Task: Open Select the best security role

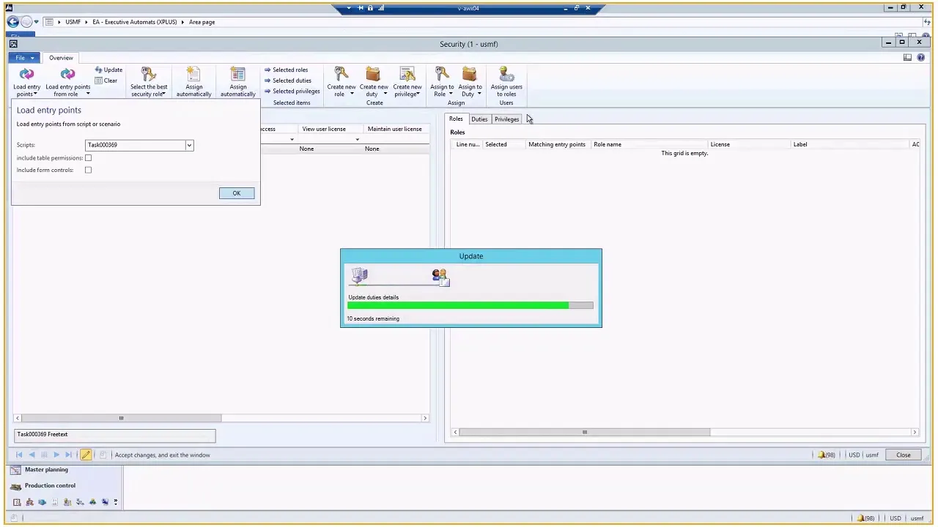Action: (148, 81)
